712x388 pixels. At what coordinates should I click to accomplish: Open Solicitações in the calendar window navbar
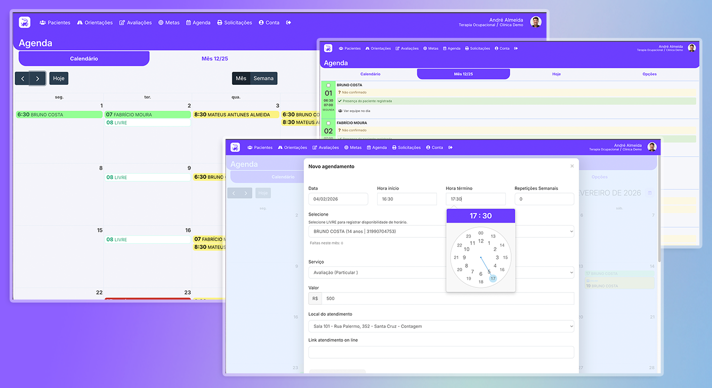[235, 23]
